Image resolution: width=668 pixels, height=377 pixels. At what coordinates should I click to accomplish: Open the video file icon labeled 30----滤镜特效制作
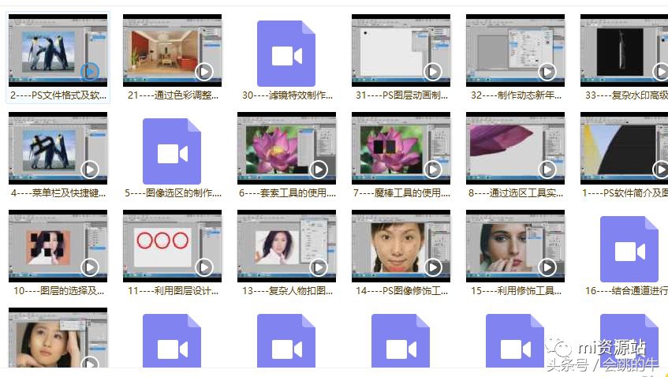pyautogui.click(x=286, y=54)
